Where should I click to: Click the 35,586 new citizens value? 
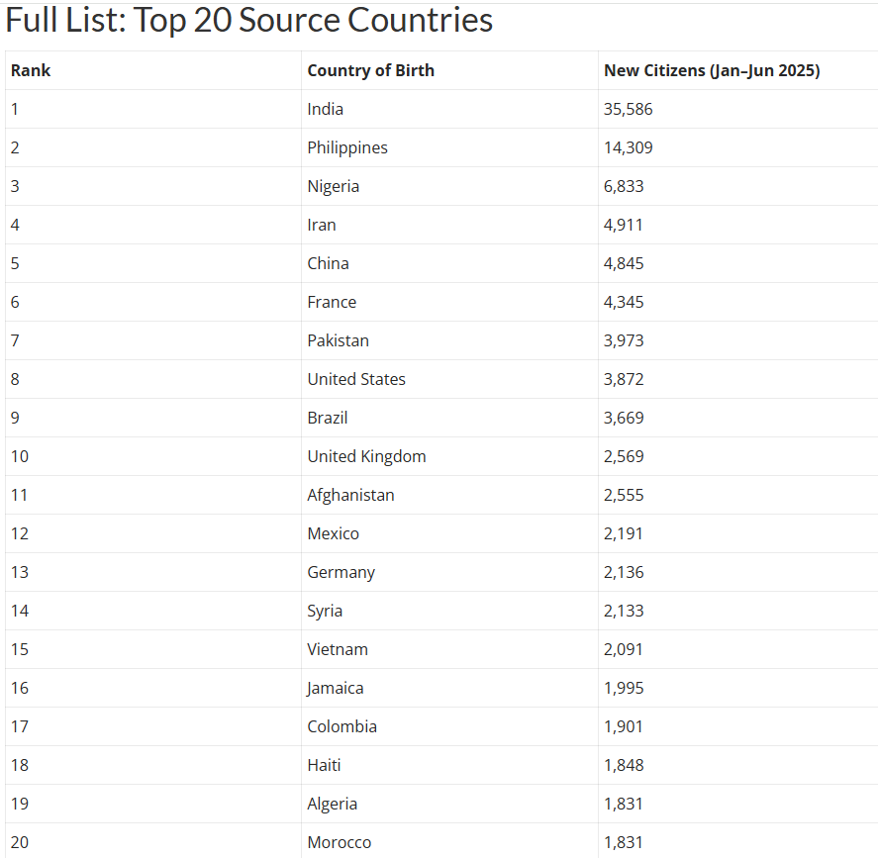[629, 109]
